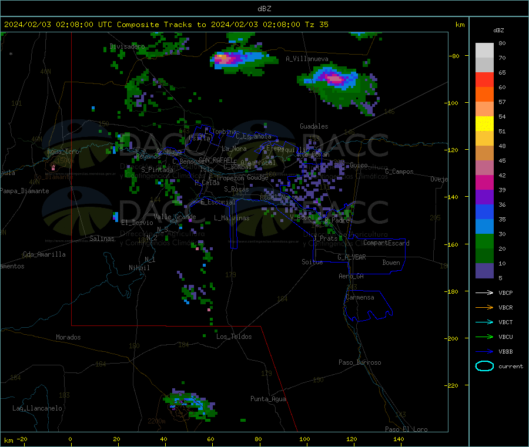Click the 'Soitue' map label
529x447 pixels.
coord(312,262)
